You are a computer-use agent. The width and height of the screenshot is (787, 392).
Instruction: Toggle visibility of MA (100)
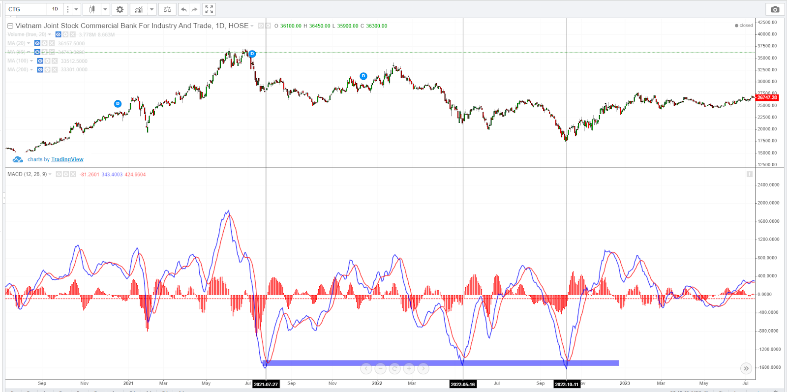pos(40,61)
